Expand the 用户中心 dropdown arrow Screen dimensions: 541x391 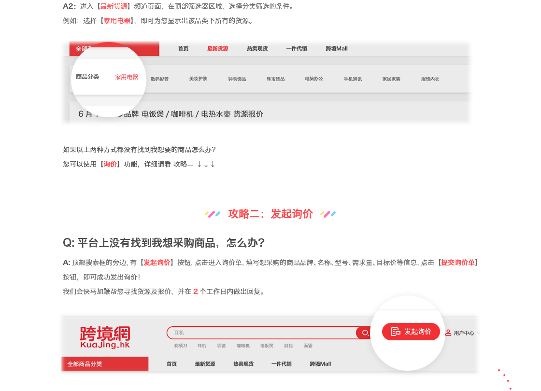pos(478,332)
